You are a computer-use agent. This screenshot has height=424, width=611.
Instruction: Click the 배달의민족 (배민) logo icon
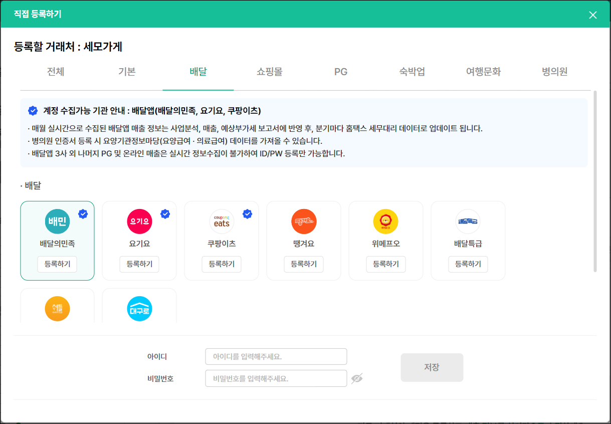[57, 222]
